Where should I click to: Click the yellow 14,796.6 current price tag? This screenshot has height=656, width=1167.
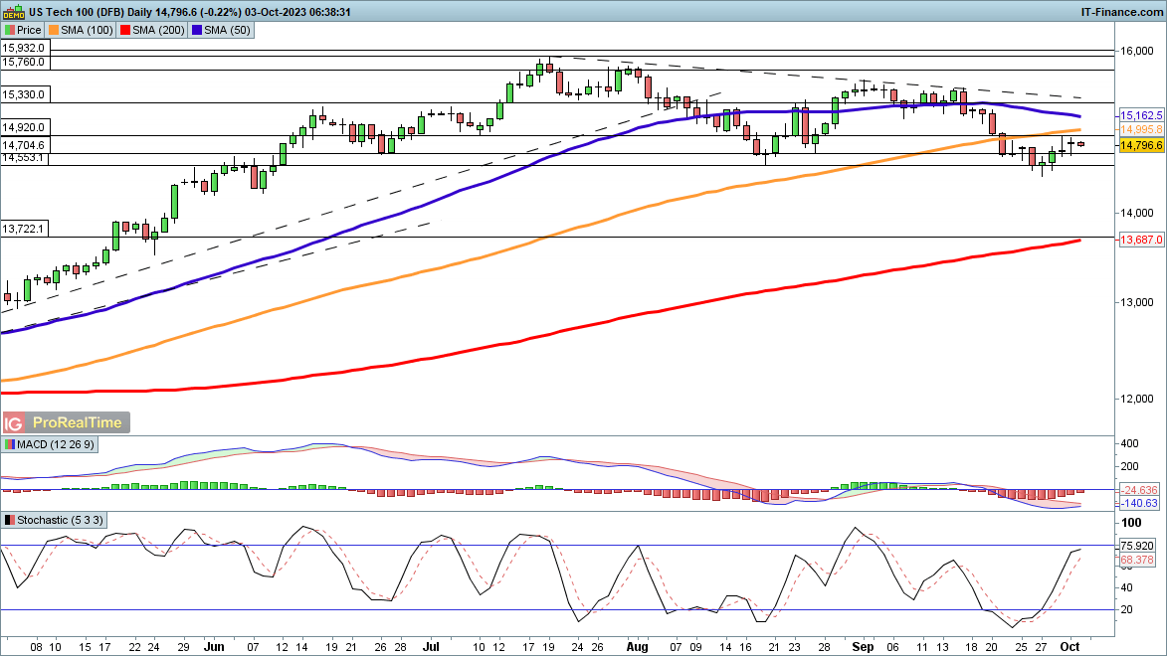pyautogui.click(x=1141, y=145)
